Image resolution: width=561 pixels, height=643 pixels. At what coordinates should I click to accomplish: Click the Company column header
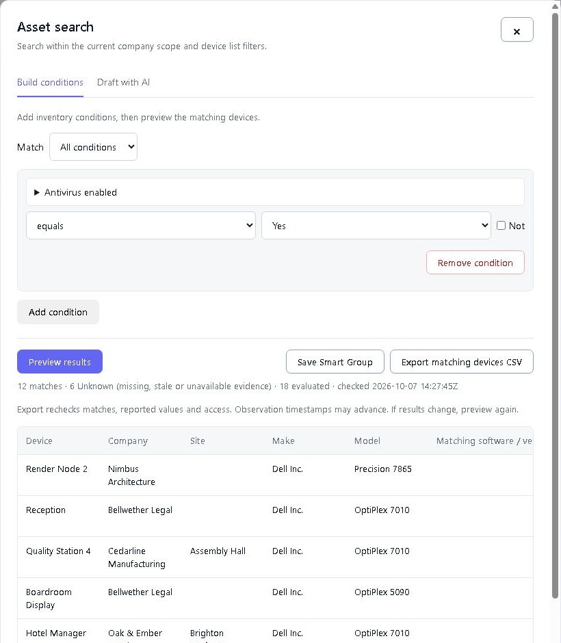tap(127, 441)
